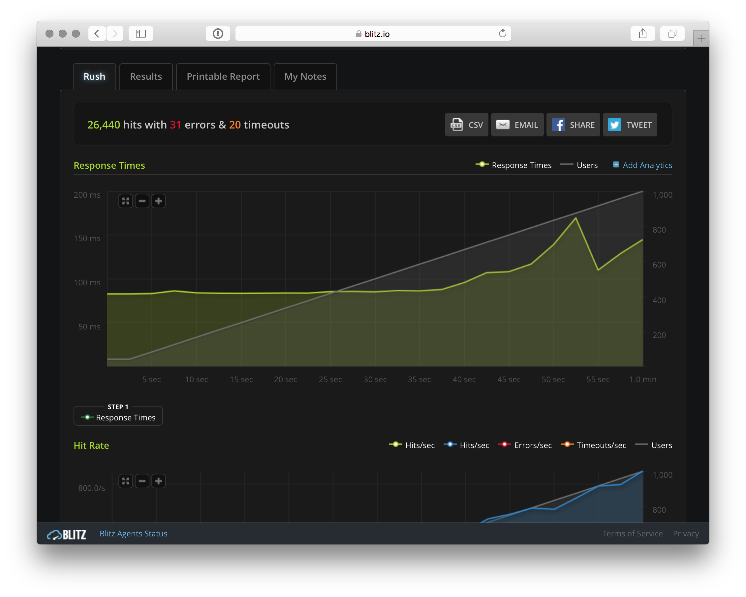
Task: Reset zoom on Hit Rate chart
Action: tap(126, 481)
